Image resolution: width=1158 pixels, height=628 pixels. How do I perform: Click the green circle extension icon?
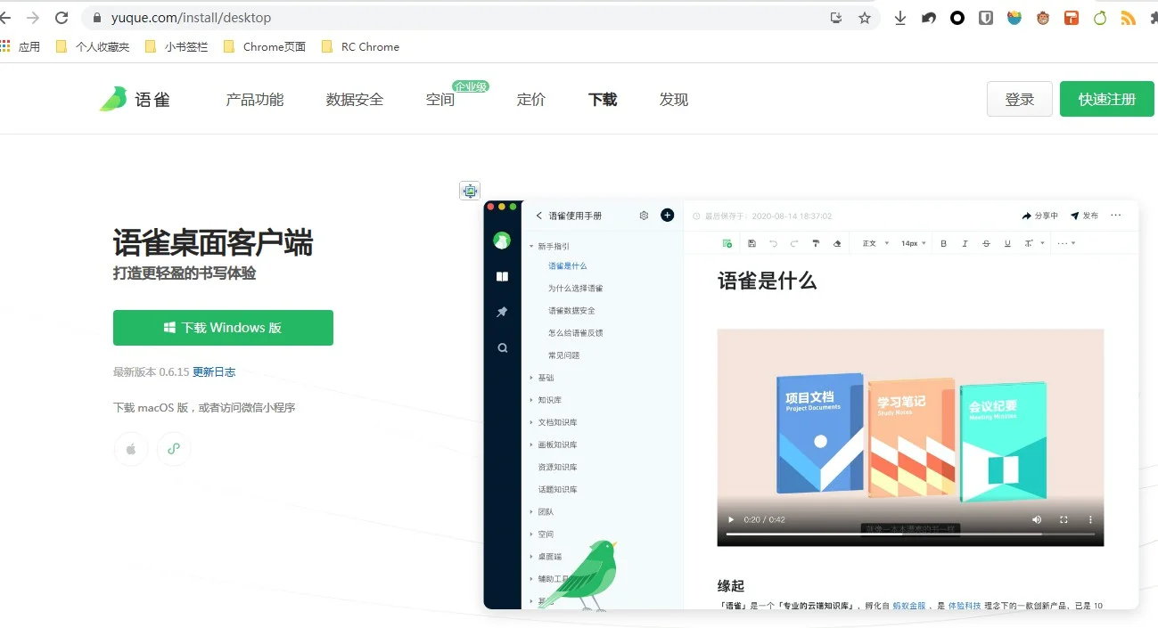(x=1100, y=18)
